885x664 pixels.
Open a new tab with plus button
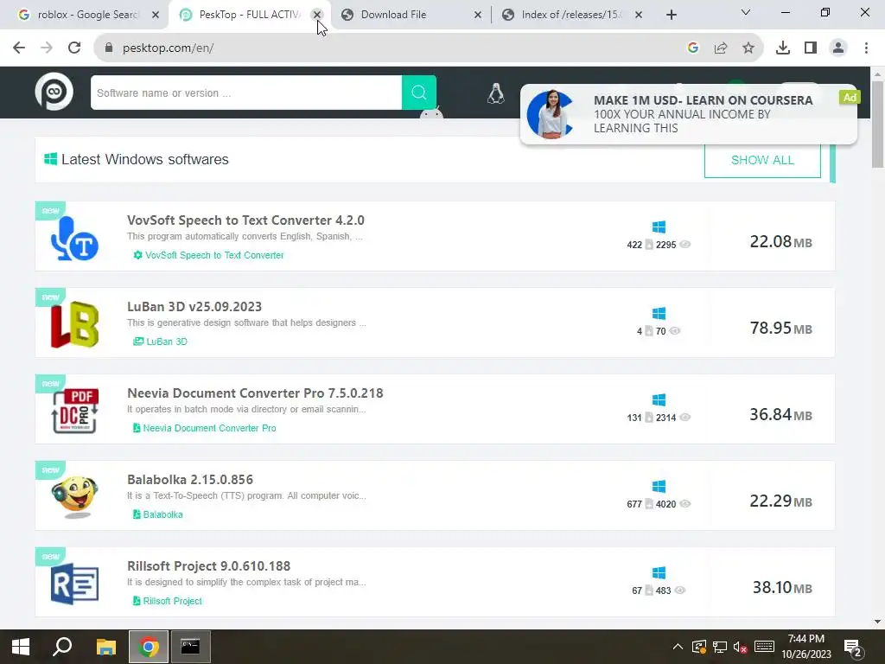[x=671, y=15]
